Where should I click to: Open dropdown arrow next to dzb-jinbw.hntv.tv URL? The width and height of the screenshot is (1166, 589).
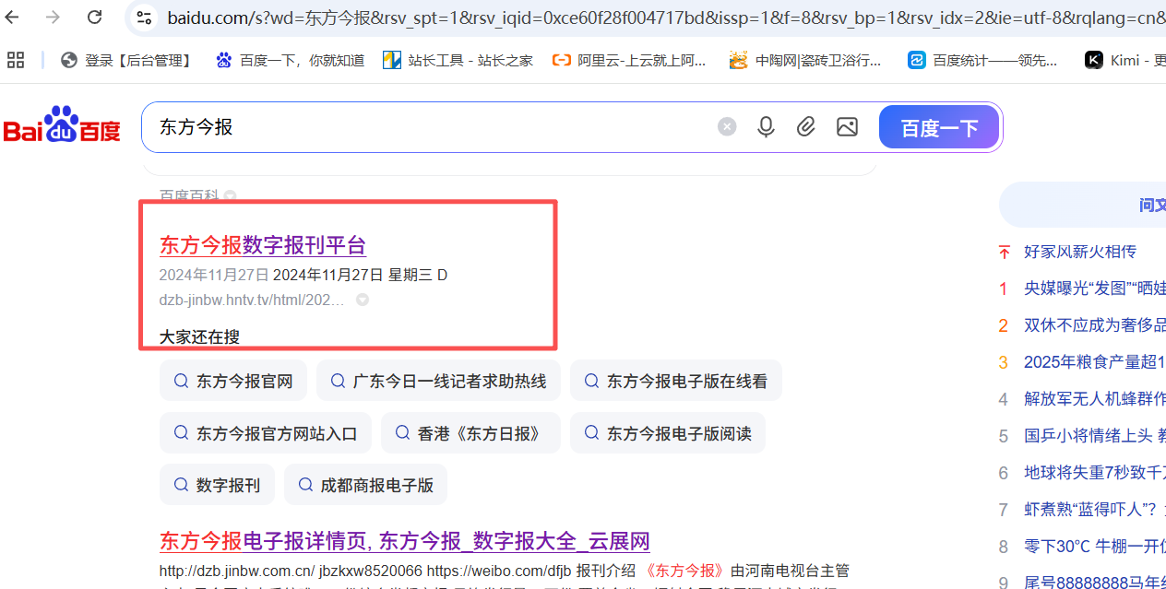click(x=362, y=299)
